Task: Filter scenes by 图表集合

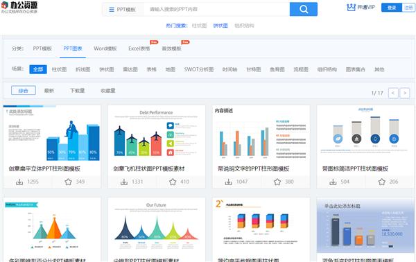Action: pyautogui.click(x=355, y=69)
